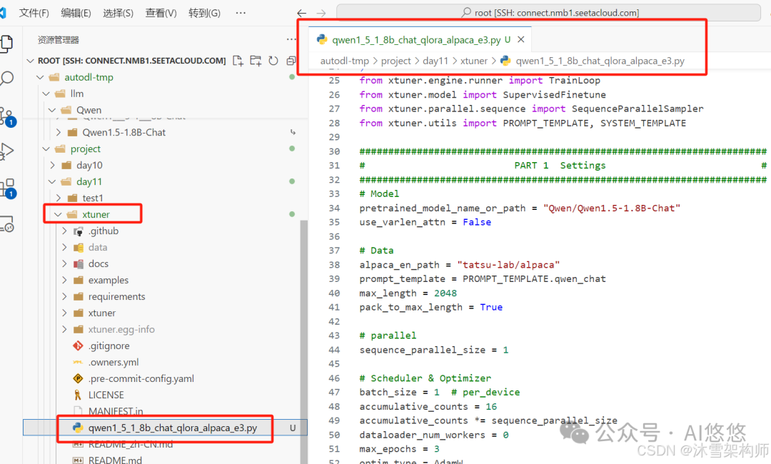Open the 查看(V) menu

(161, 13)
